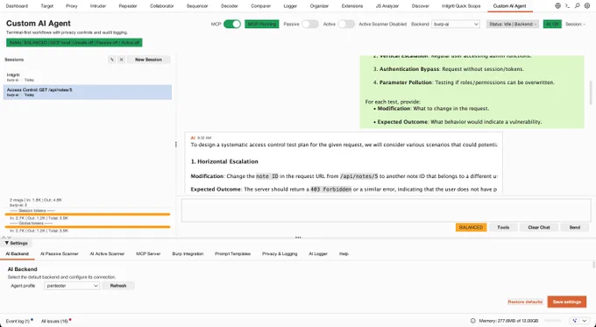The width and height of the screenshot is (596, 327).
Task: Switch to the Sequencer tab
Action: (197, 6)
